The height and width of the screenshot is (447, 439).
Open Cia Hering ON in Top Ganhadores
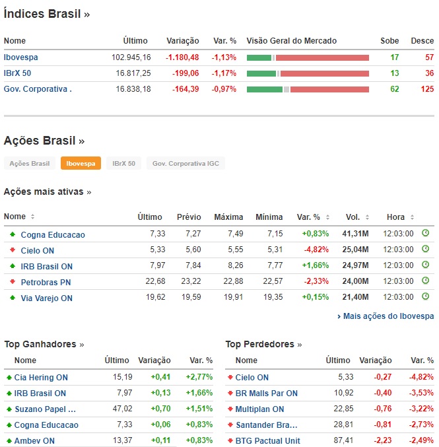tap(41, 378)
